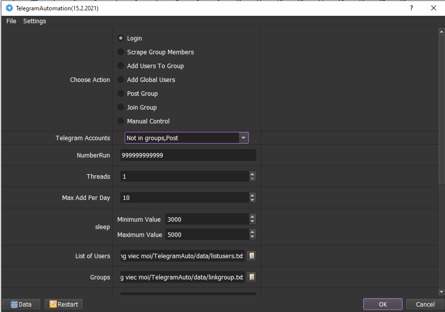Click the vertical scrollbar up arrow
Image resolution: width=445 pixels, height=312 pixels.
pos(442,31)
